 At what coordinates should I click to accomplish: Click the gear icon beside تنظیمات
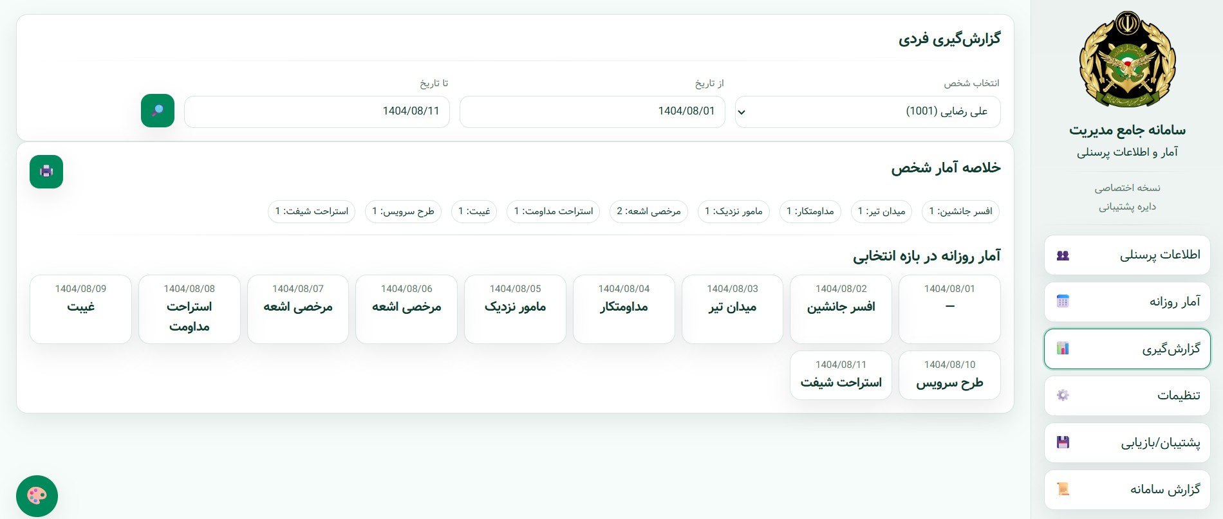click(x=1063, y=395)
